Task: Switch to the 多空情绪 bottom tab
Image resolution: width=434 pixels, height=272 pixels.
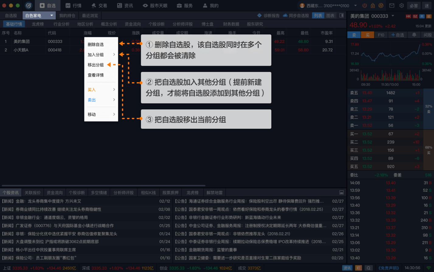Action: (99, 193)
